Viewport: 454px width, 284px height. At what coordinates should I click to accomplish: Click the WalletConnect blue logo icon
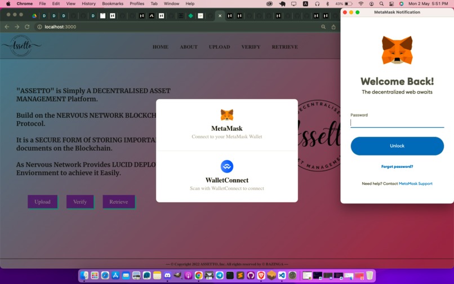click(x=226, y=166)
